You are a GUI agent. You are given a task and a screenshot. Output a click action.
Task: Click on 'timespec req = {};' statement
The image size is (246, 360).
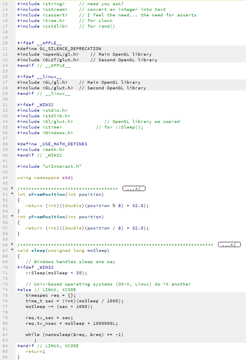coord(50,296)
